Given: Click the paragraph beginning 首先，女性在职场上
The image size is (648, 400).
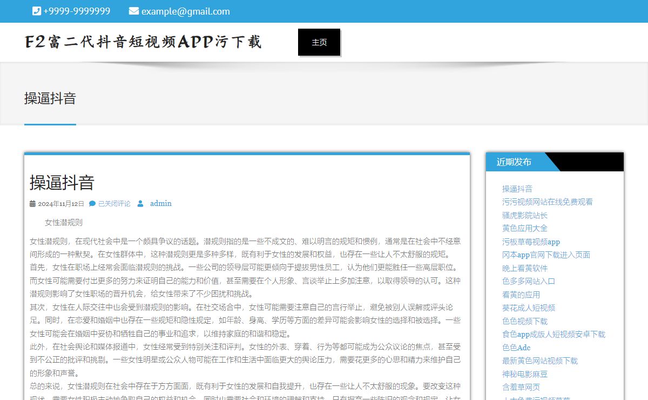Looking at the screenshot, I should tap(246, 281).
